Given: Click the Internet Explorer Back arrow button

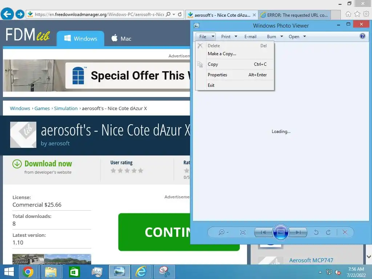Looking at the screenshot, I should [x=7, y=14].
